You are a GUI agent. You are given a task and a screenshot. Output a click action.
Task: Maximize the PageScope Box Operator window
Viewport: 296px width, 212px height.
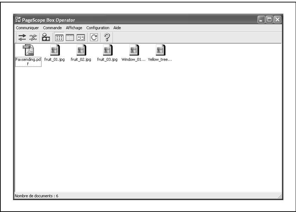(269, 20)
